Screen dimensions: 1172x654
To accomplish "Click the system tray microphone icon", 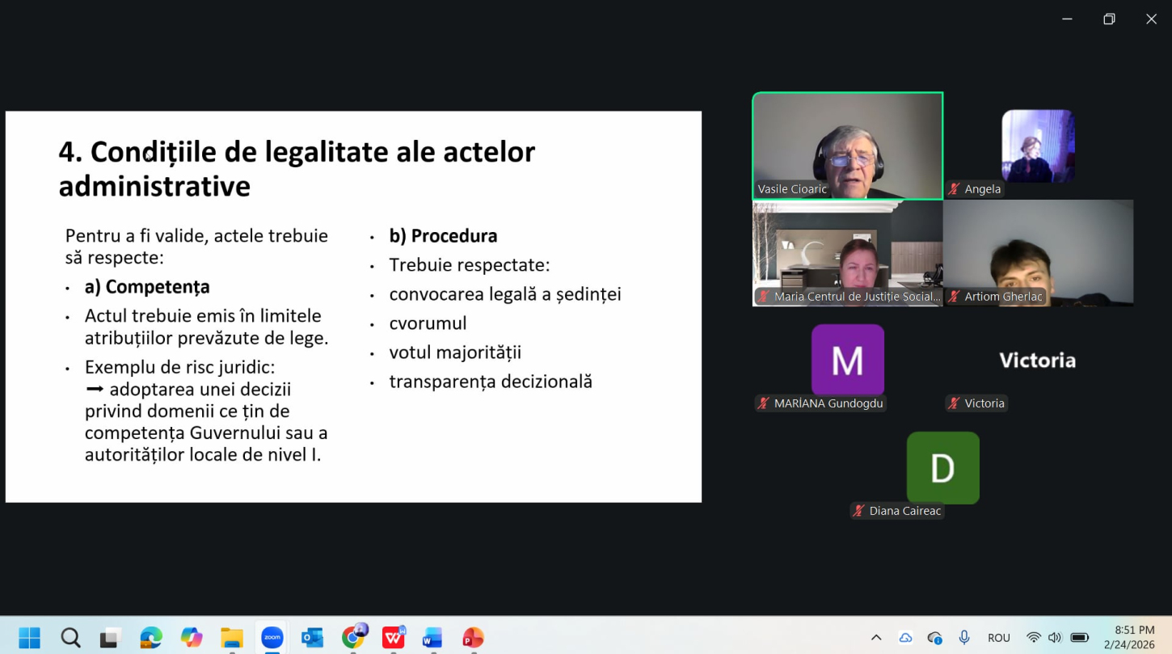I will pyautogui.click(x=964, y=638).
